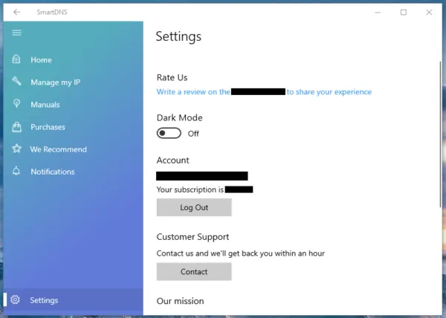Screen dimensions: 446x318
Task: Open the Write a review link
Action: point(264,92)
